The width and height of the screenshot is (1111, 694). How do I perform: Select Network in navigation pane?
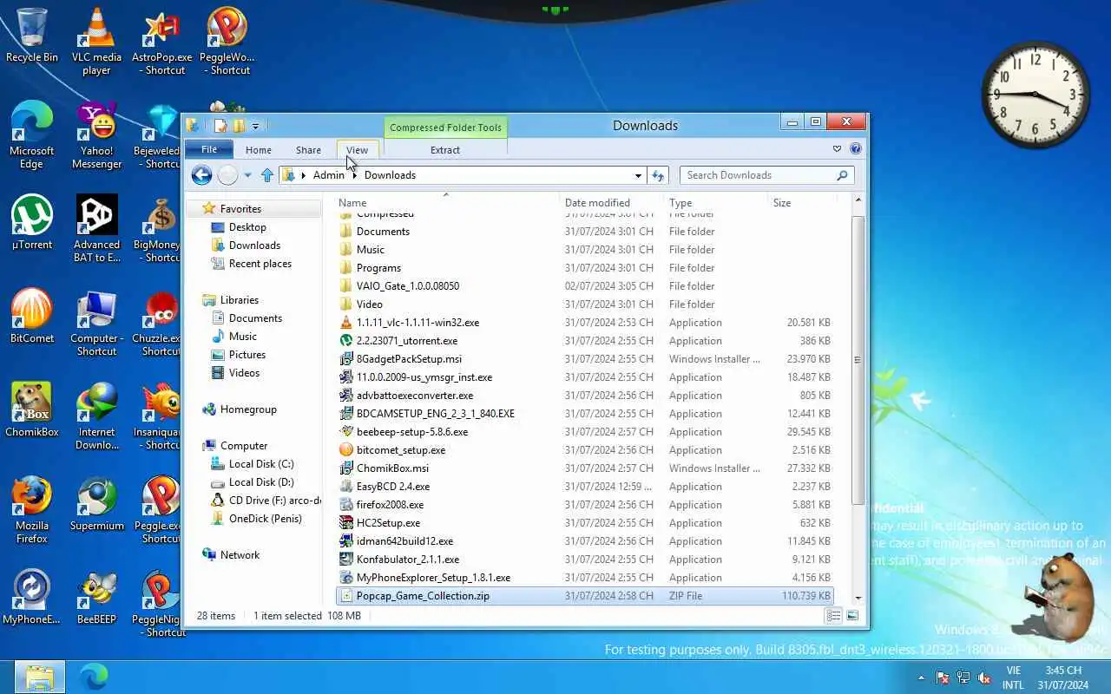pos(240,555)
